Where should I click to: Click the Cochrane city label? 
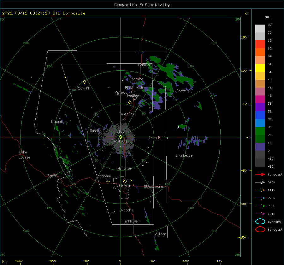pyautogui.click(x=103, y=176)
